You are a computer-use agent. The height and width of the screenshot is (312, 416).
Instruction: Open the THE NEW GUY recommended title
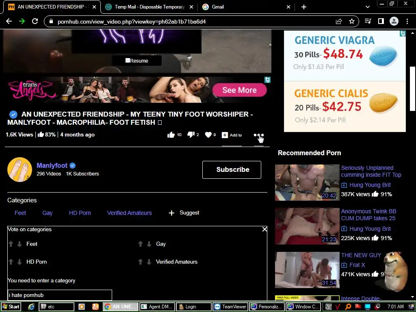pyautogui.click(x=361, y=255)
